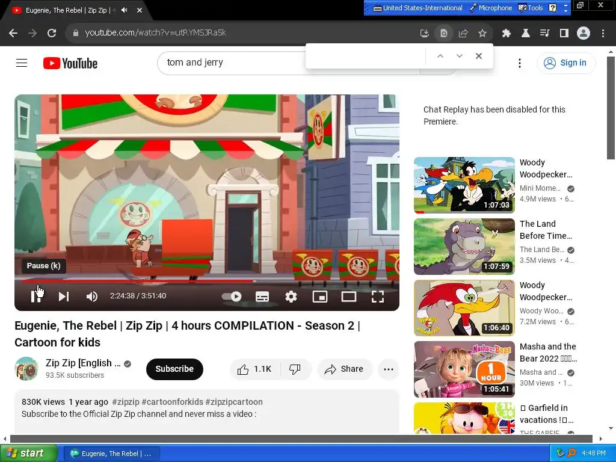The height and width of the screenshot is (462, 616).
Task: Open the Windows Start menu
Action: (x=29, y=454)
